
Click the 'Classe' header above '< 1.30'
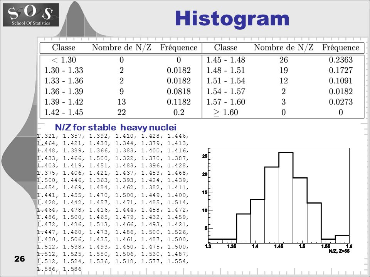[64, 48]
